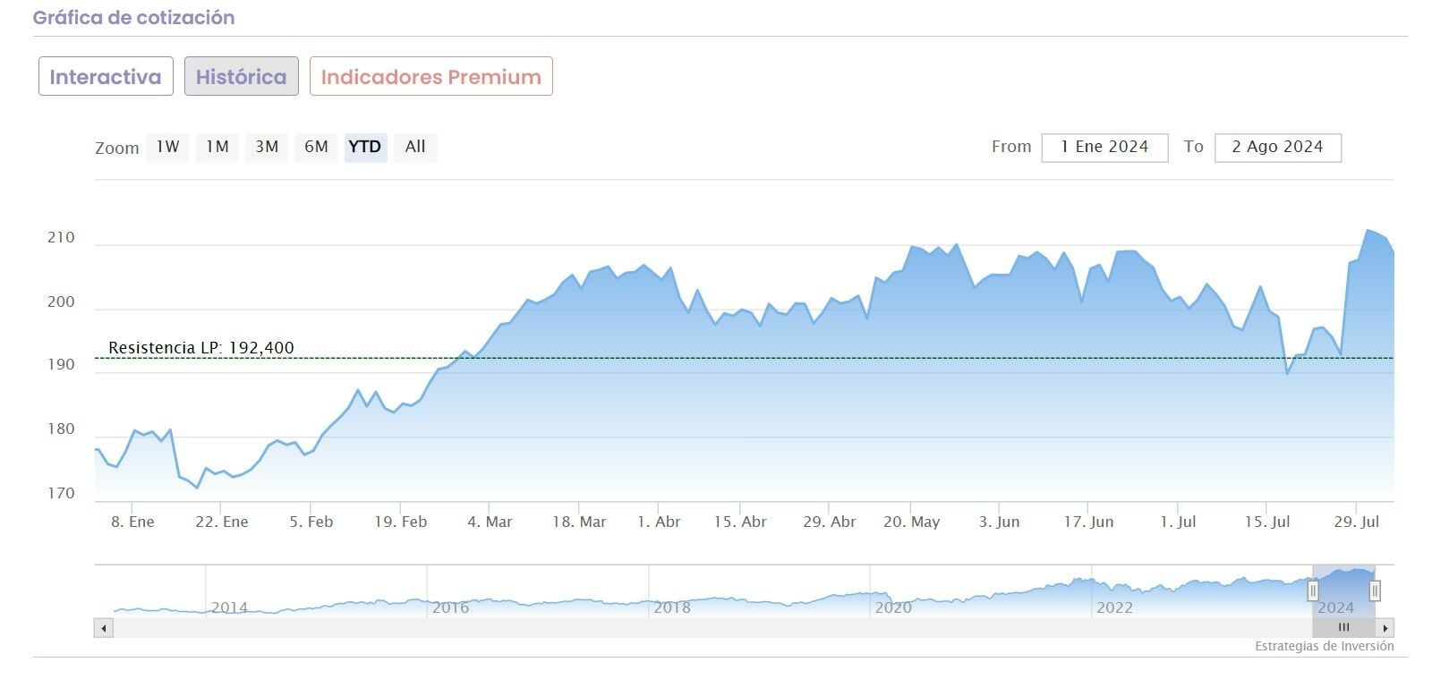The width and height of the screenshot is (1432, 688).
Task: Click the left range handle in navigator
Action: (x=1313, y=590)
